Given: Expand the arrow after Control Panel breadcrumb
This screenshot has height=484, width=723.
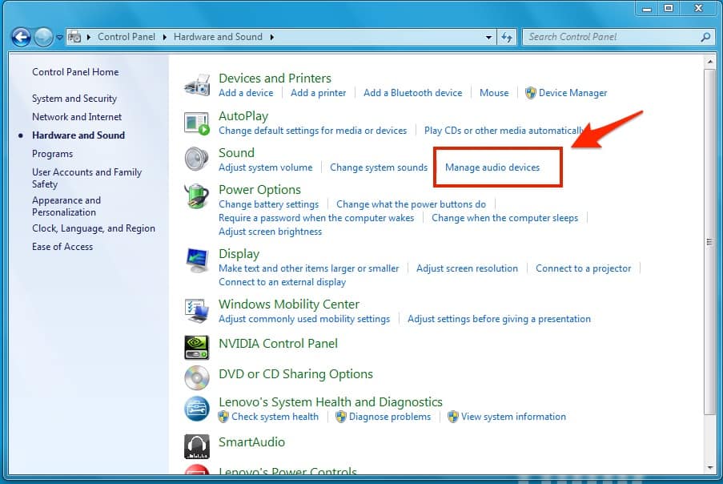Looking at the screenshot, I should click(x=165, y=37).
